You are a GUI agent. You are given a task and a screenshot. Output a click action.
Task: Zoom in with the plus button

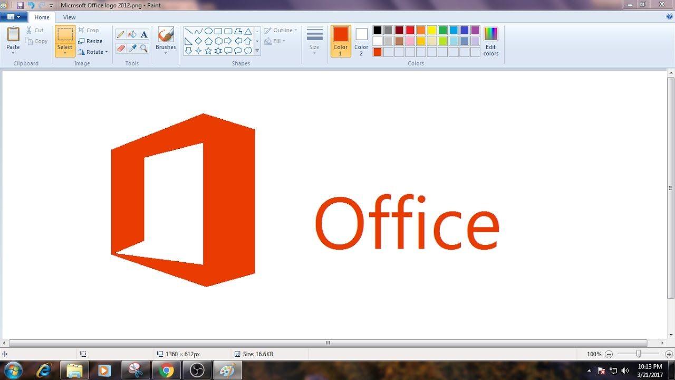[669, 354]
